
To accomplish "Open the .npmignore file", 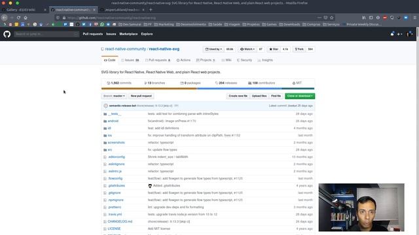I will point(116,200).
